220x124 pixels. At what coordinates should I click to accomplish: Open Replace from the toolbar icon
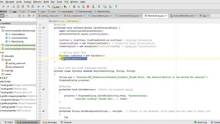click(33, 7)
